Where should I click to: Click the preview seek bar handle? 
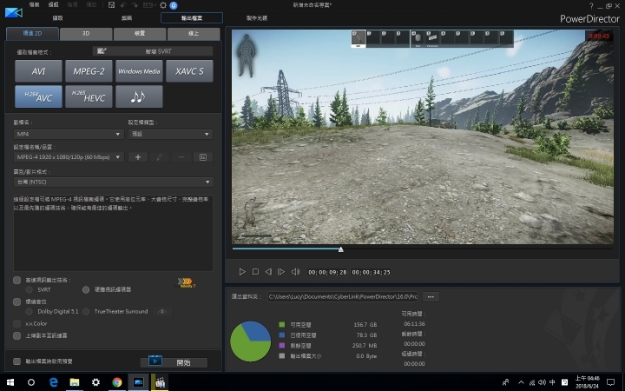[341, 249]
